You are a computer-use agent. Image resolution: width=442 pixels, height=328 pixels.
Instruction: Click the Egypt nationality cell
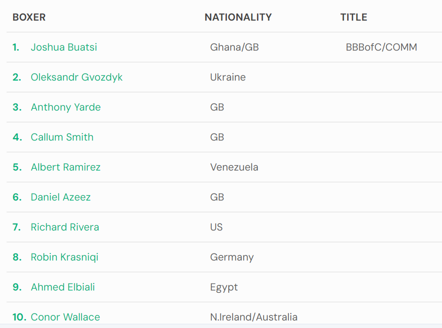coord(224,287)
